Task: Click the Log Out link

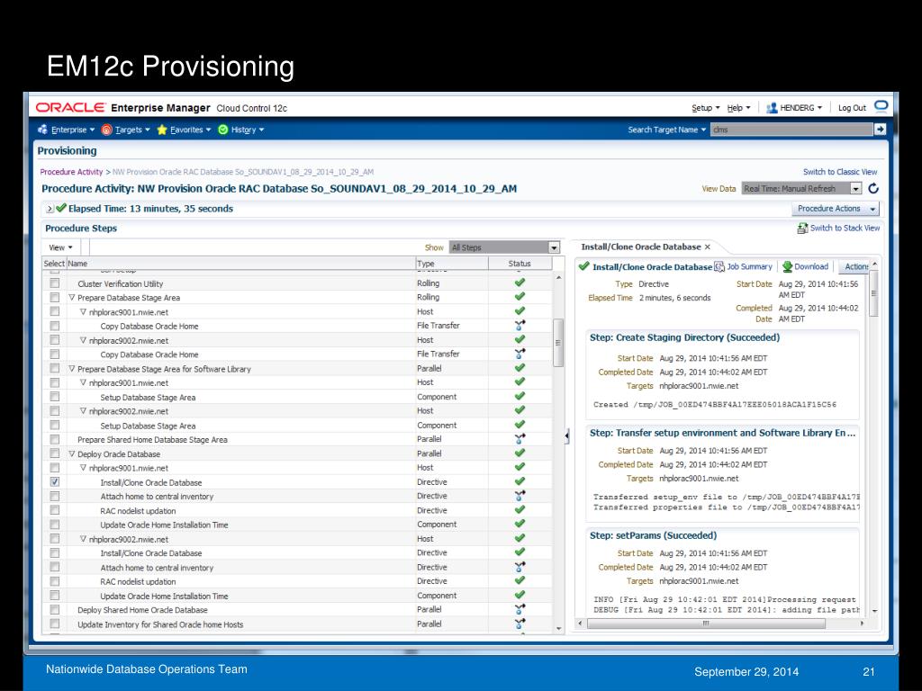Action: [852, 108]
